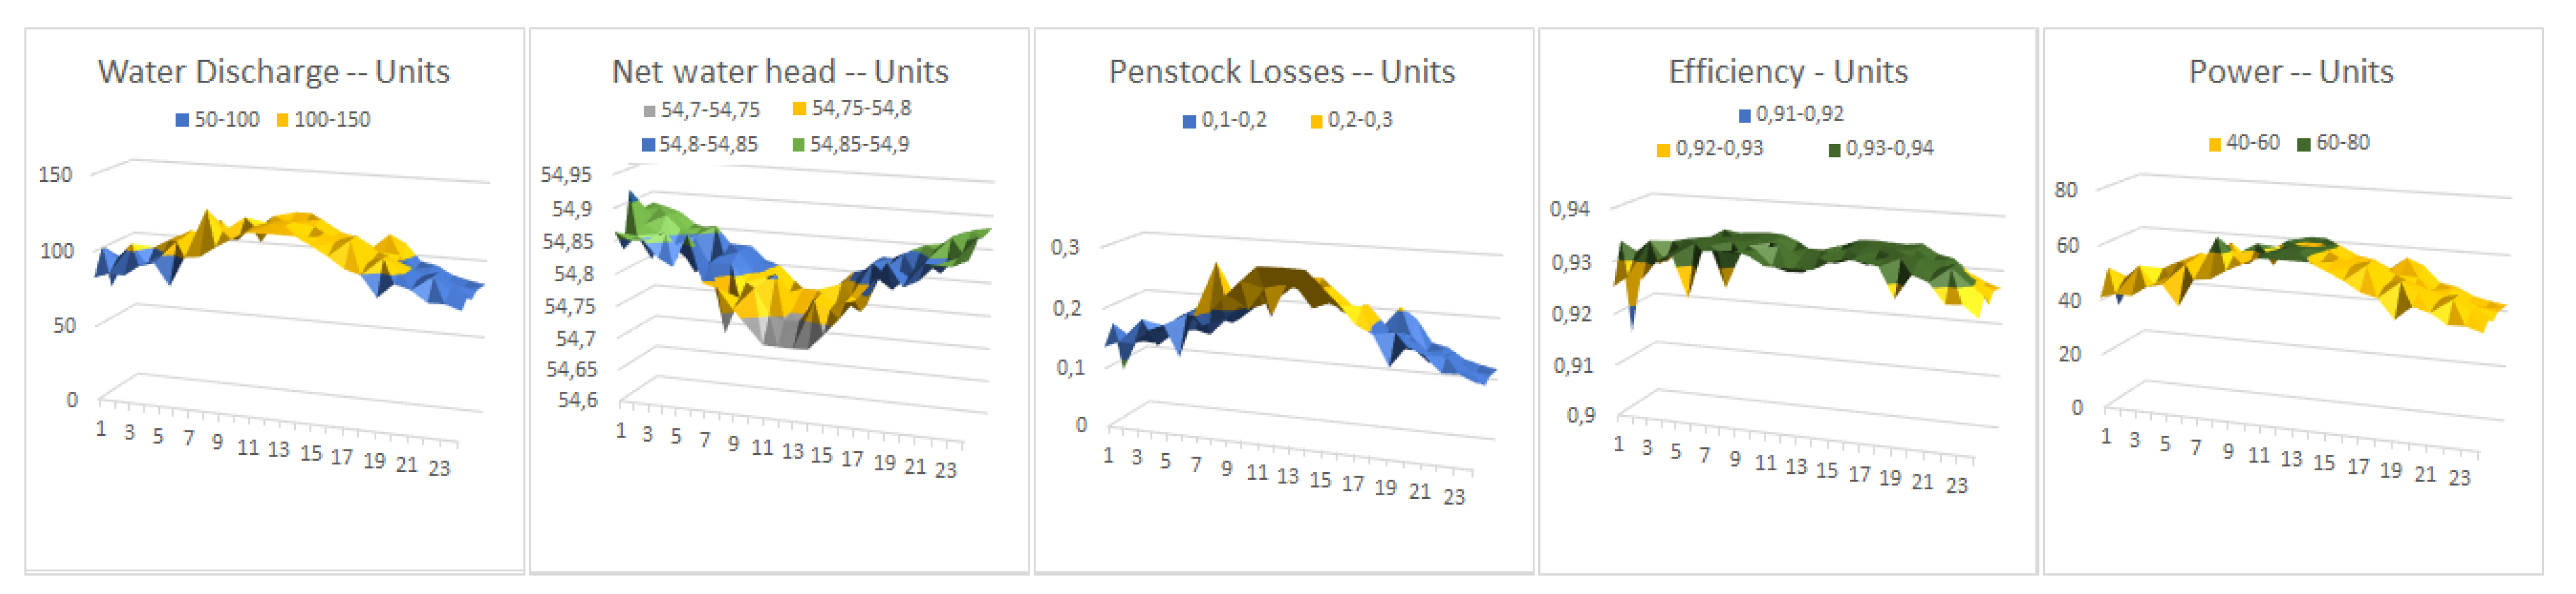The image size is (2576, 594).
Task: Click the yellow 0,92-0,93 legend swatch
Action: tap(1663, 150)
